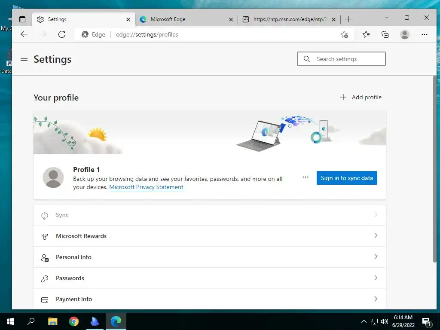Expand the Personal info row chevron
Image resolution: width=440 pixels, height=330 pixels.
376,257
